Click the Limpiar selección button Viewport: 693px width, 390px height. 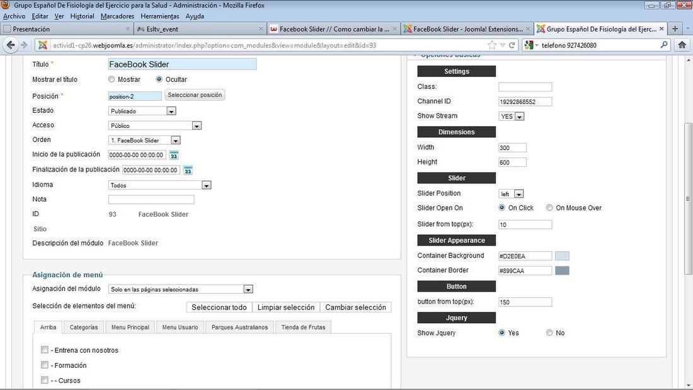click(286, 307)
